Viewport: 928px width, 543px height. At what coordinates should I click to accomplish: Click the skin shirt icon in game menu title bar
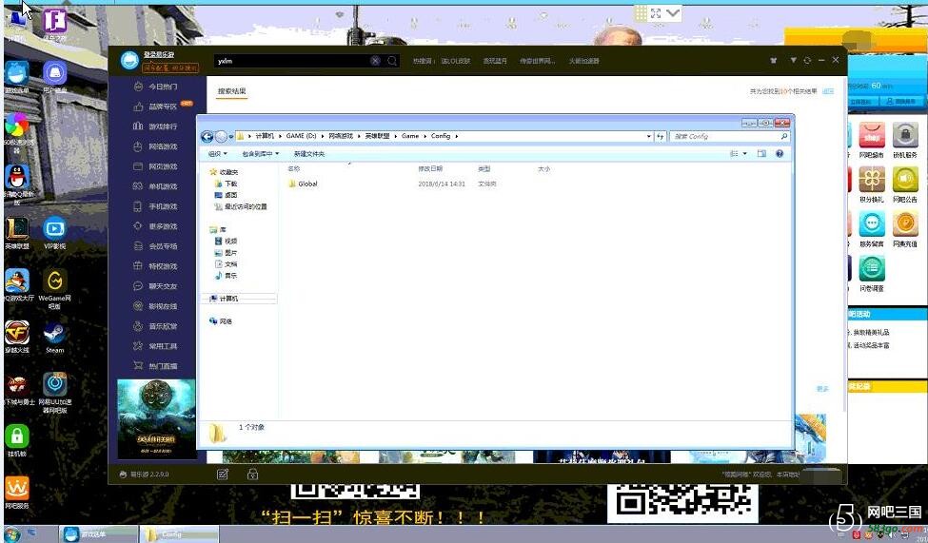click(773, 60)
